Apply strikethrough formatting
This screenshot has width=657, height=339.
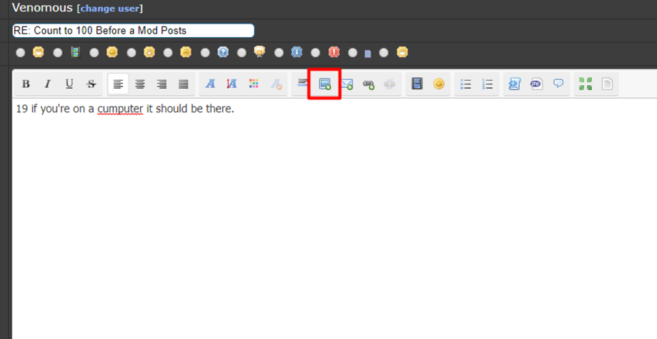coord(91,84)
